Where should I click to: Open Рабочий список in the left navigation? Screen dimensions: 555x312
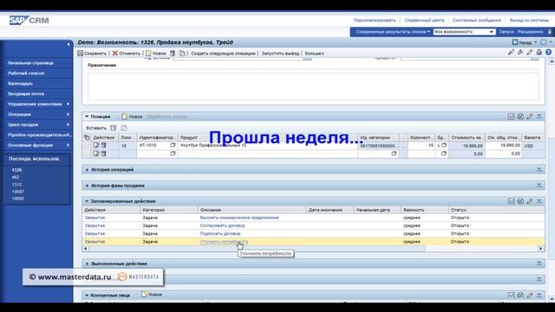click(x=26, y=73)
